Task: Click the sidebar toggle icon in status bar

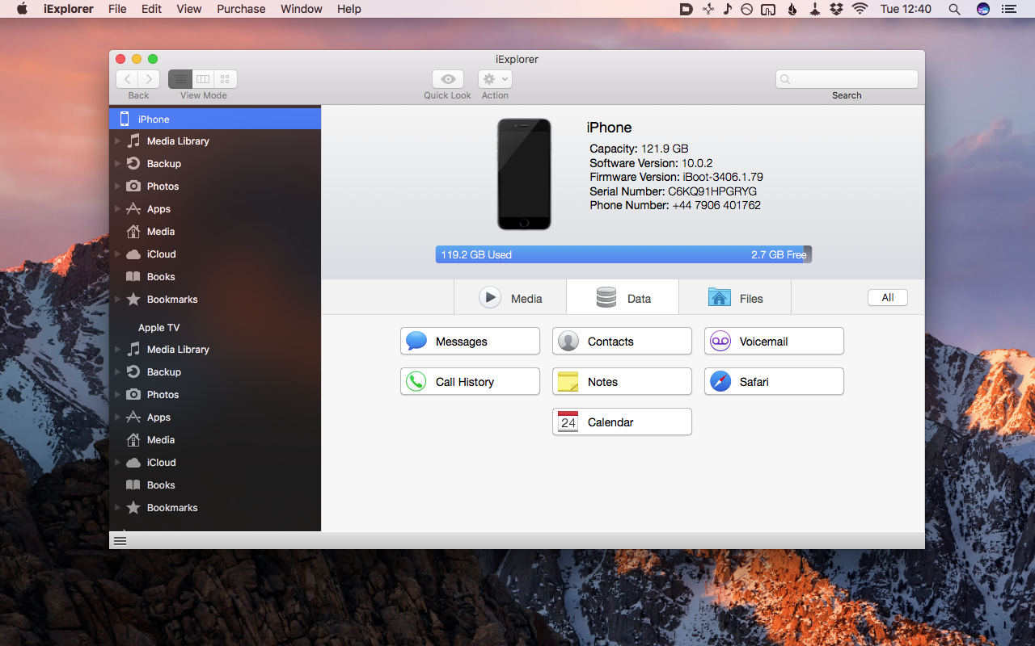Action: click(120, 541)
